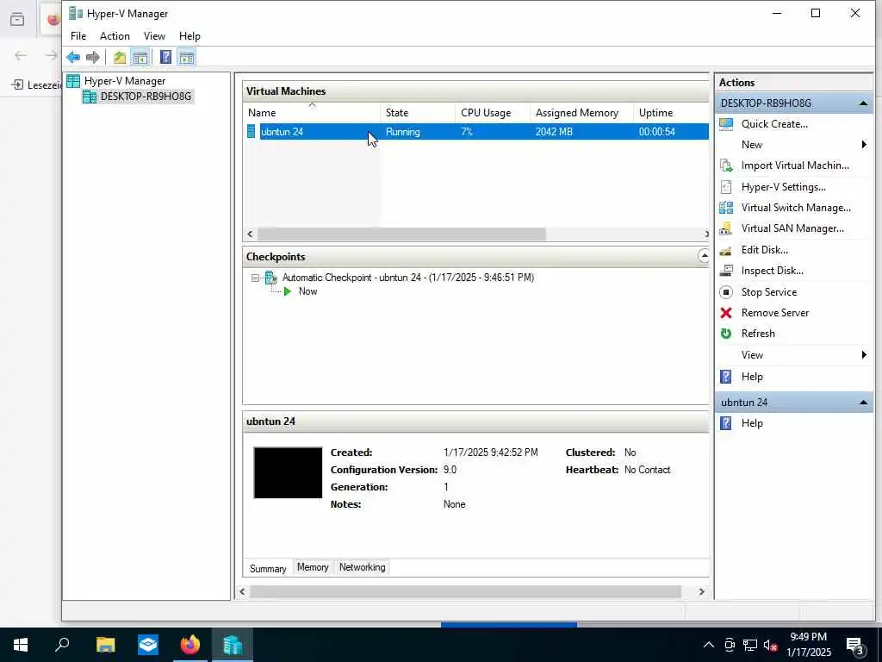Viewport: 882px width, 662px height.
Task: Expand the New submenu in Actions
Action: coord(863,145)
